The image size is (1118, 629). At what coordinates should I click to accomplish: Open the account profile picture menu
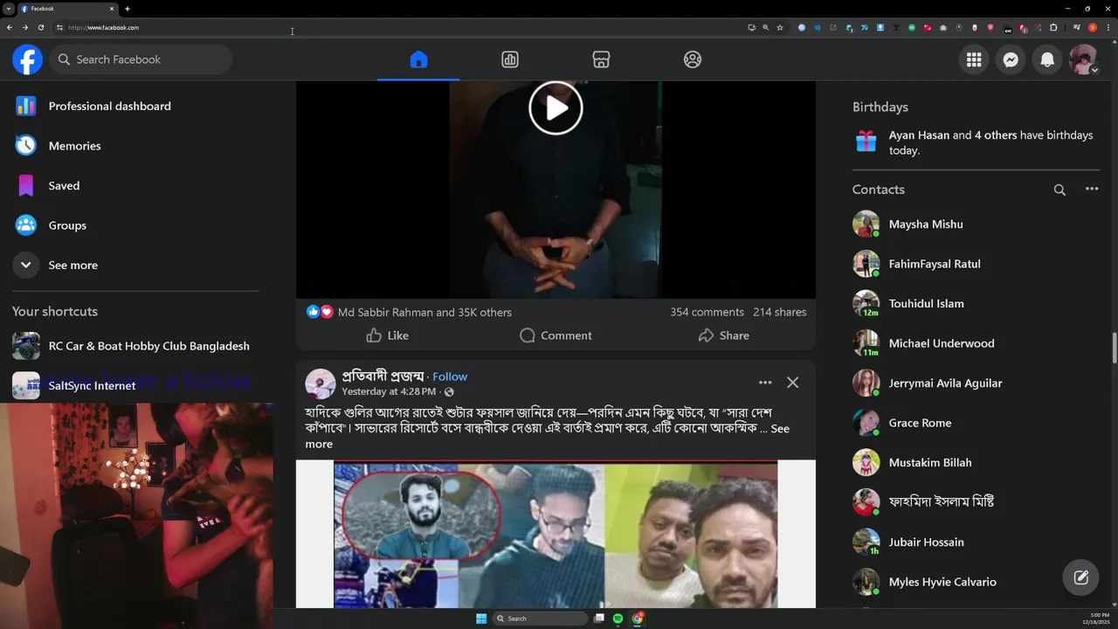point(1083,59)
